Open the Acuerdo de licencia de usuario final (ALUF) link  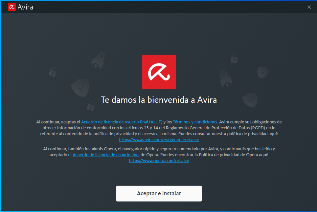point(122,122)
